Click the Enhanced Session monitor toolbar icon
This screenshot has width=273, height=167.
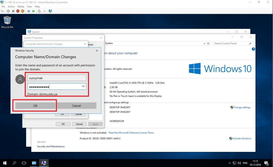point(50,11)
